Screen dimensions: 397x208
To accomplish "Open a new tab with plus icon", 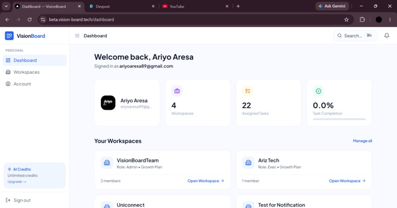I will [x=238, y=6].
